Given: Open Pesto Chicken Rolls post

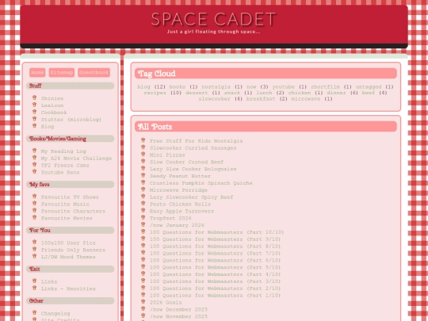Looking at the screenshot, I should (180, 204).
